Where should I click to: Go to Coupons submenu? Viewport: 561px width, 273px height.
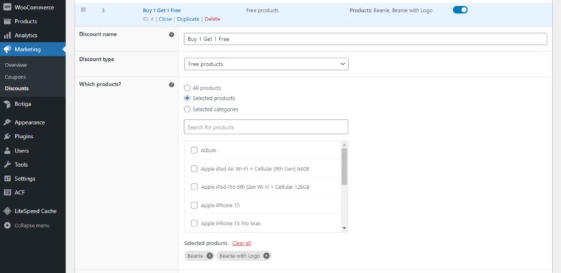(15, 77)
